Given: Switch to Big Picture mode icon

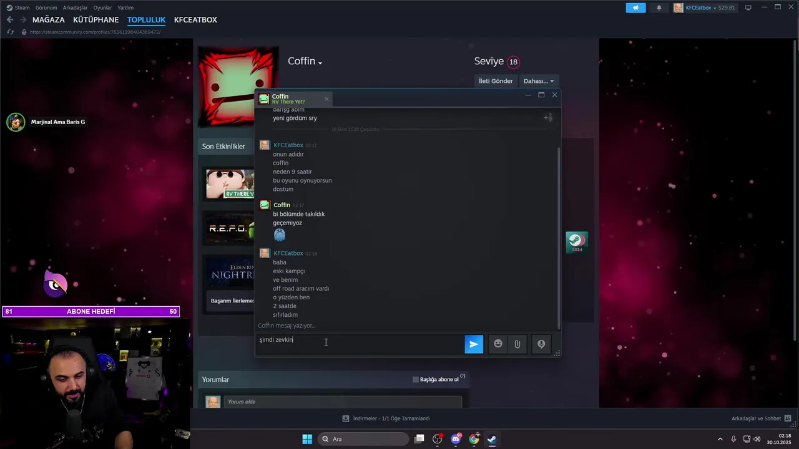Looking at the screenshot, I should coord(748,7).
